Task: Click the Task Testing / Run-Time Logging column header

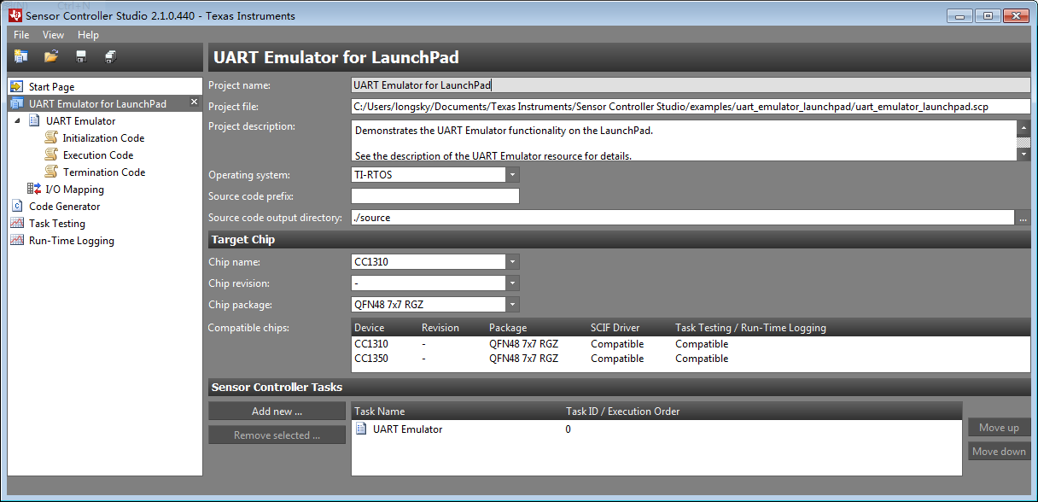Action: click(750, 328)
